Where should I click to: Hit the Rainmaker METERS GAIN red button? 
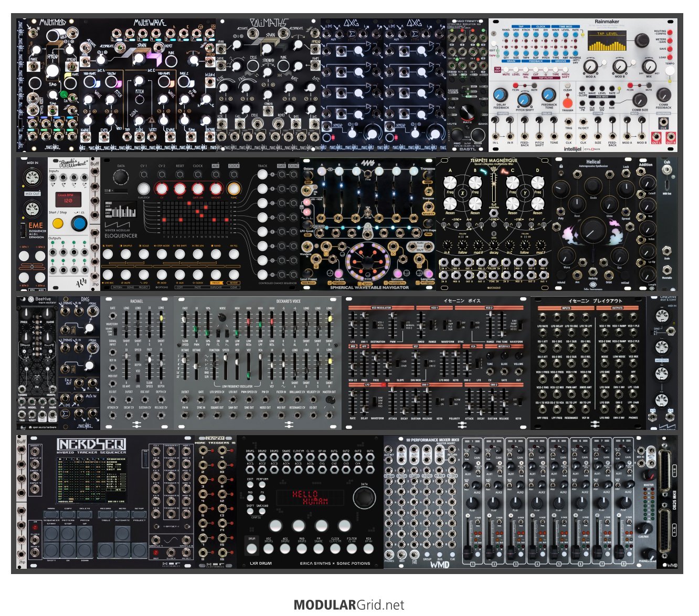[x=671, y=40]
